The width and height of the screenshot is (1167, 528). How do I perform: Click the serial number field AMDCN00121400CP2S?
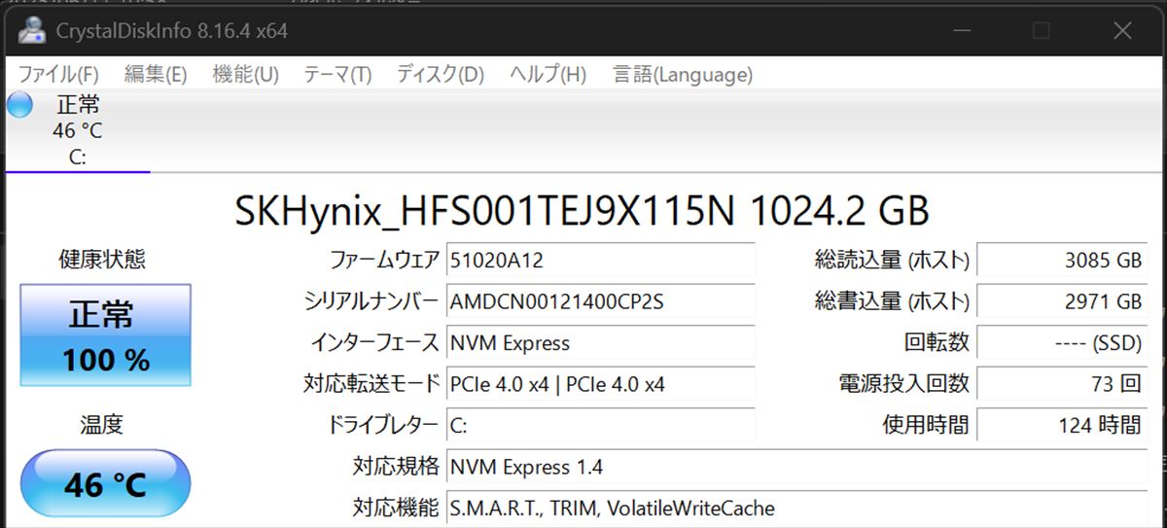pos(601,301)
